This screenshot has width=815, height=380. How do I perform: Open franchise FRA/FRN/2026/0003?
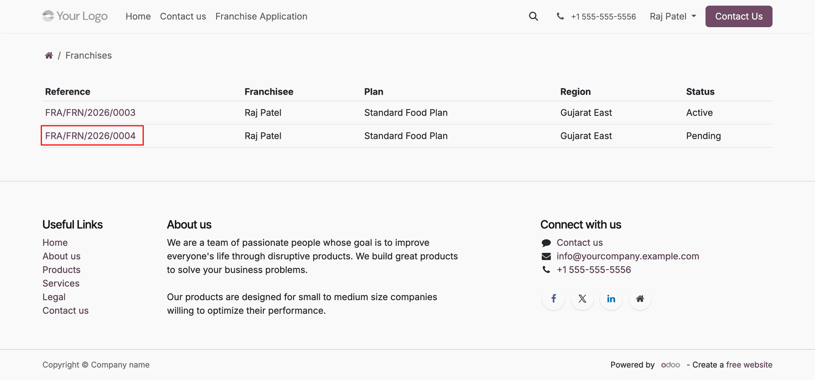coord(90,113)
